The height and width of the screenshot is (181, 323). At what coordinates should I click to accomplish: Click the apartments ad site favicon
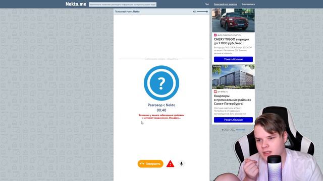(216, 92)
